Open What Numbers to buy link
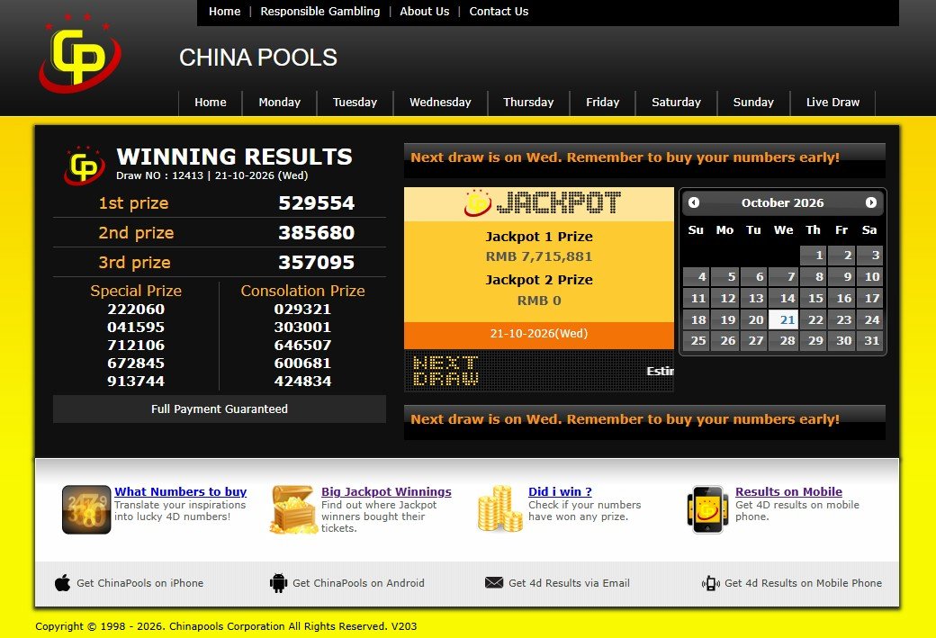 [x=180, y=492]
